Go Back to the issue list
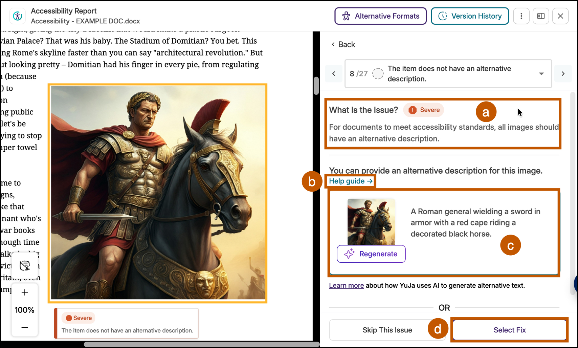578x348 pixels. point(343,44)
